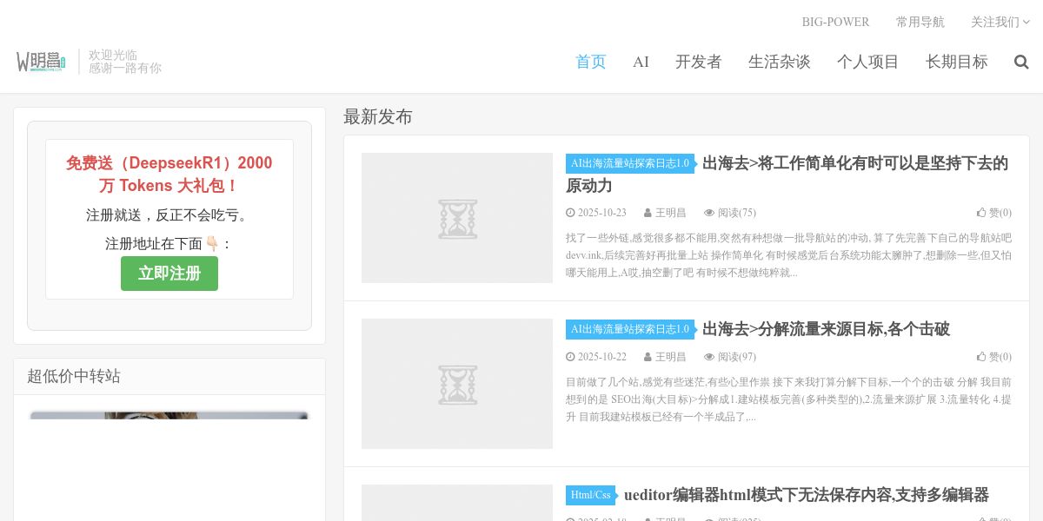Viewport: 1043px width, 521px height.
Task: Like the 2025-10-23 article via 赞(0)
Action: (994, 213)
